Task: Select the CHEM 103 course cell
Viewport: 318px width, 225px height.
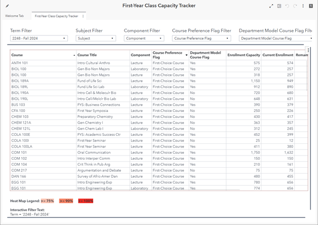Action: [x=43, y=117]
